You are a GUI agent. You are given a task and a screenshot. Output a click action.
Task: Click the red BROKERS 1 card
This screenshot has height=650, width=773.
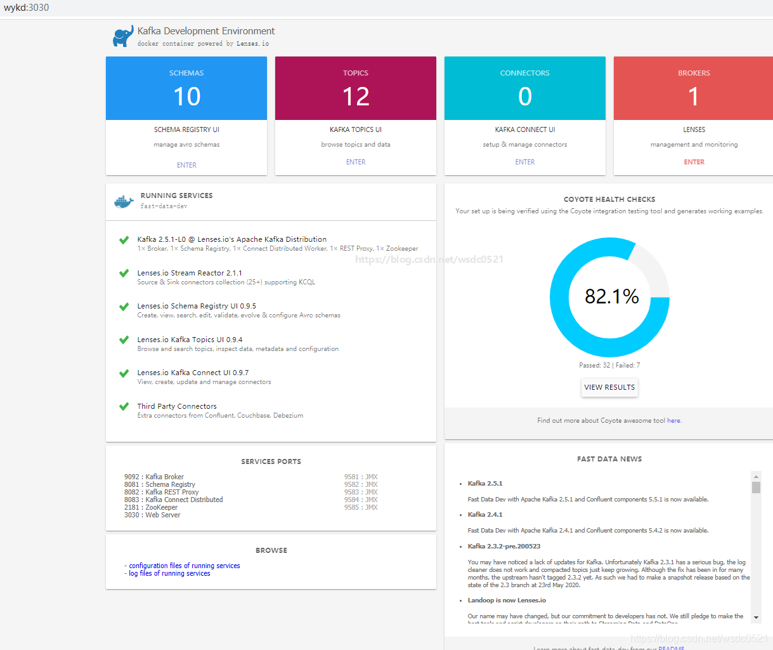click(x=694, y=88)
